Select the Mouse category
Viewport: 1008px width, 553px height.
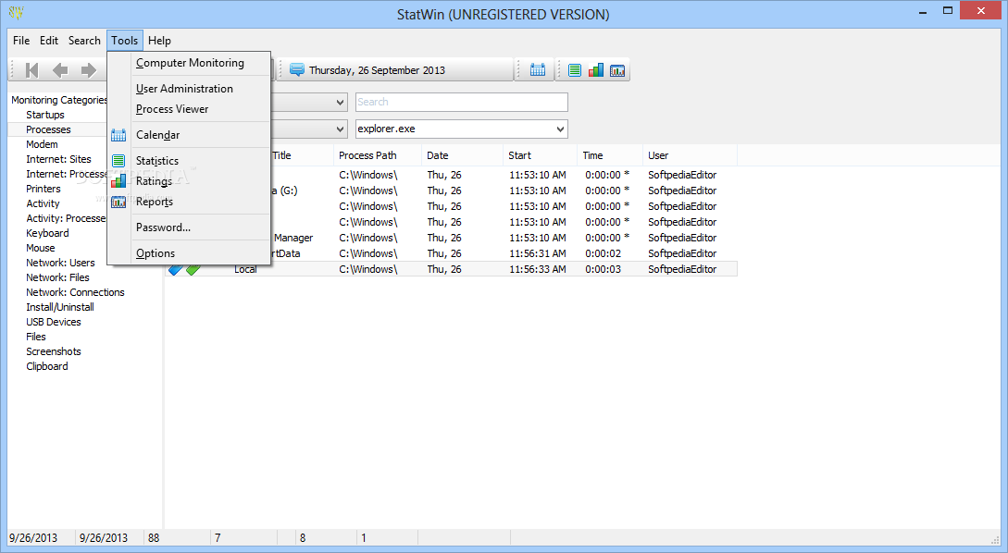[41, 248]
